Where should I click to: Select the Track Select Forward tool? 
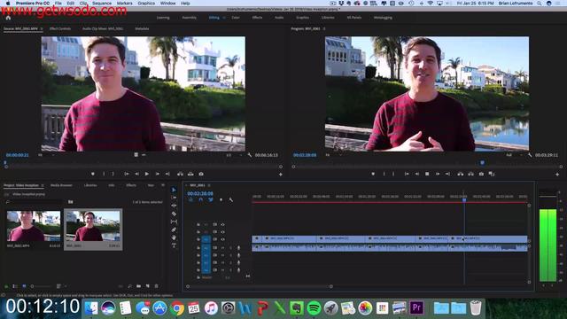(174, 198)
